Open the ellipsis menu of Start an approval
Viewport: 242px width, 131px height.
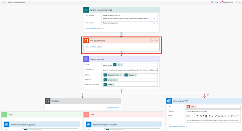pos(157,59)
